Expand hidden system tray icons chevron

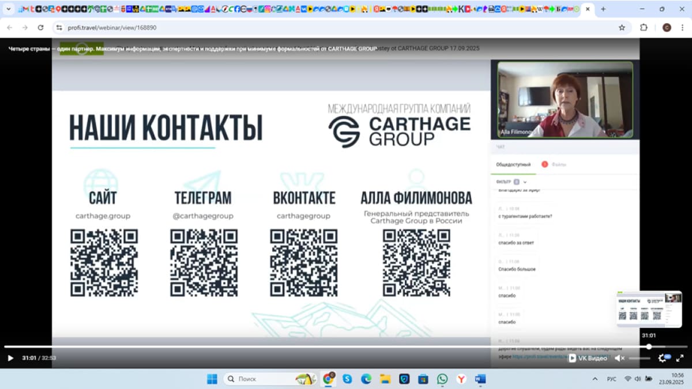pyautogui.click(x=595, y=379)
